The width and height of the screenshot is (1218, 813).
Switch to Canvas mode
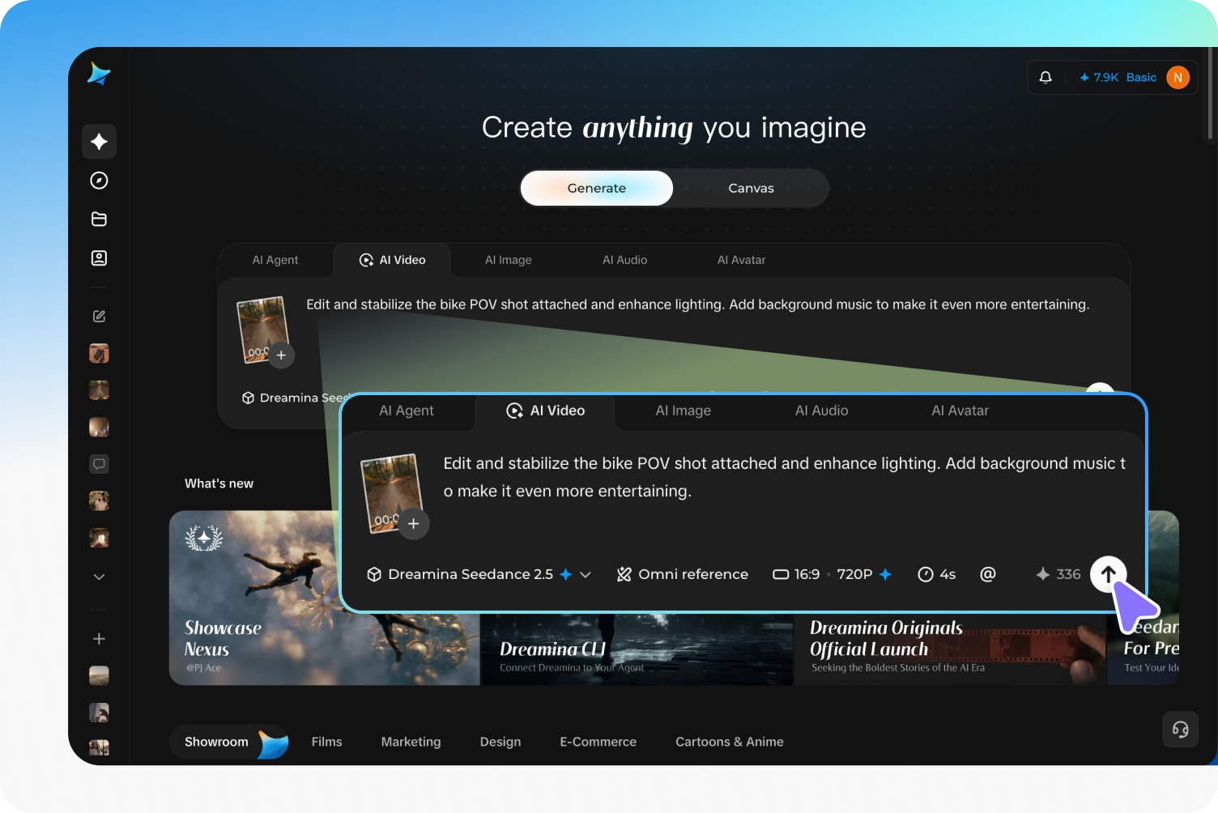click(751, 188)
